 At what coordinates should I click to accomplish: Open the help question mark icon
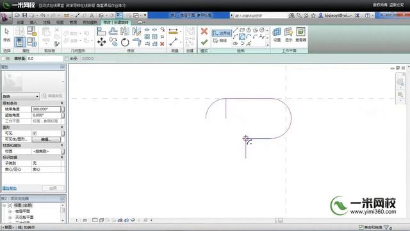367,15
